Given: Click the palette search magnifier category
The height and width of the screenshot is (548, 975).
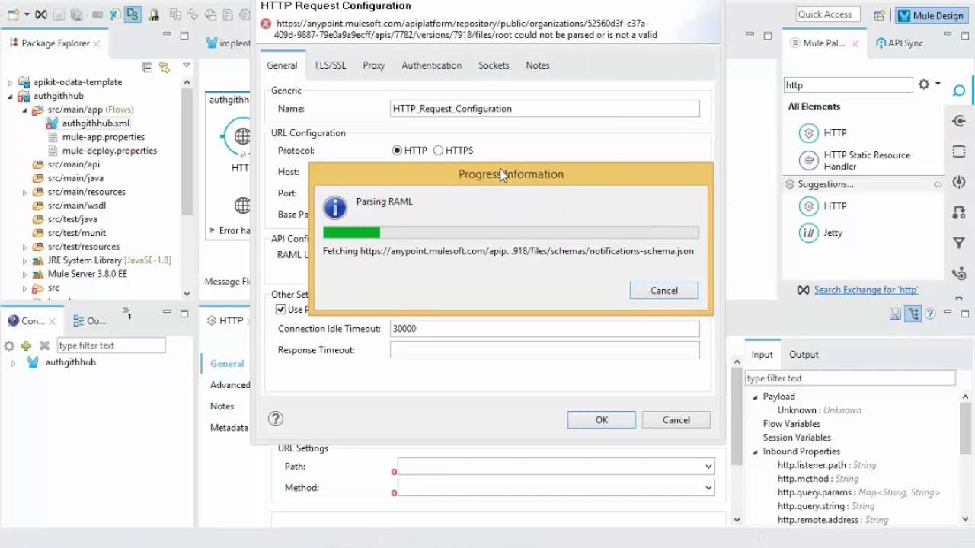Looking at the screenshot, I should pyautogui.click(x=959, y=91).
